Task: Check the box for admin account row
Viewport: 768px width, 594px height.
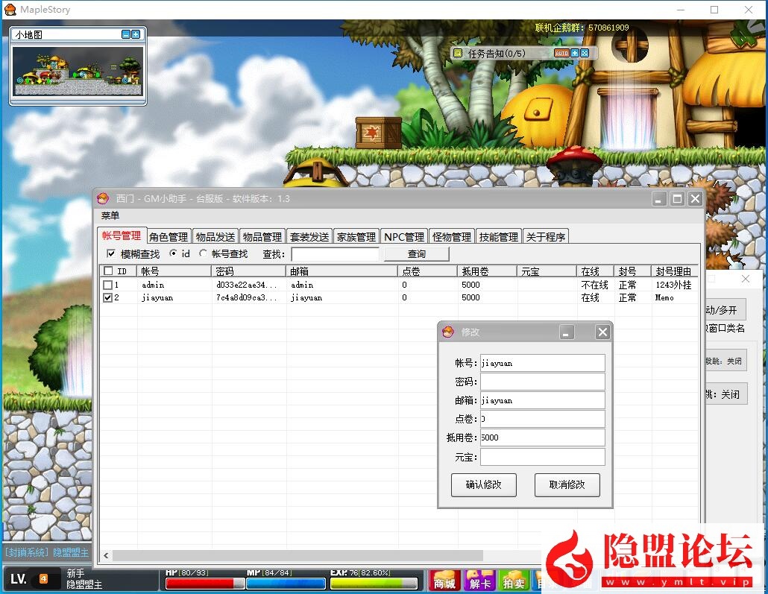Action: [108, 285]
